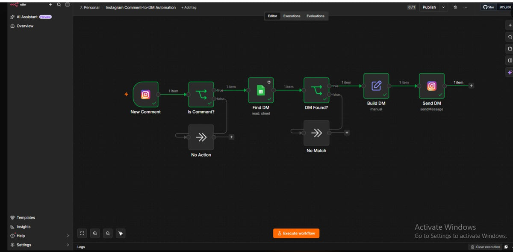Expand the Help submenu
513x252 pixels.
[x=68, y=236]
